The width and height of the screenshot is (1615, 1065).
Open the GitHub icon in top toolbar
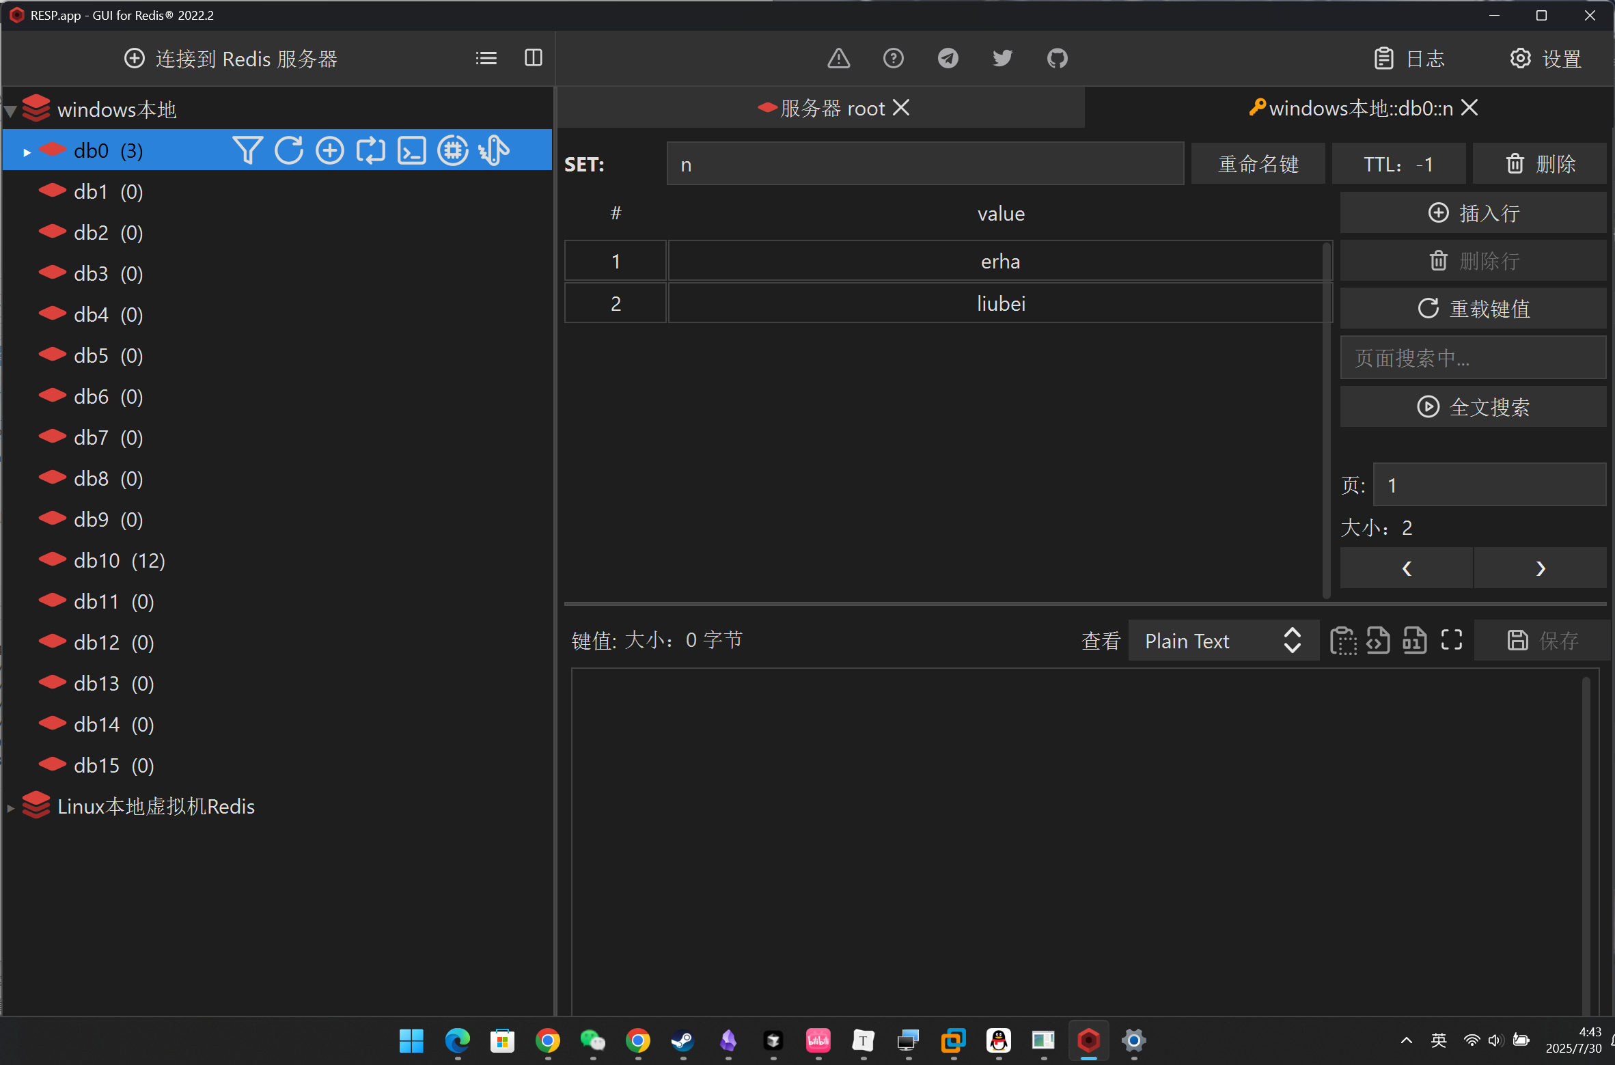point(1057,59)
